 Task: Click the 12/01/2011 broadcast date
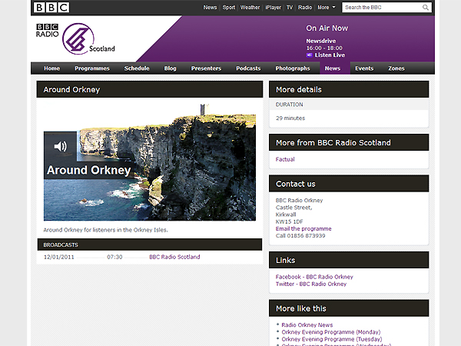[x=59, y=257]
